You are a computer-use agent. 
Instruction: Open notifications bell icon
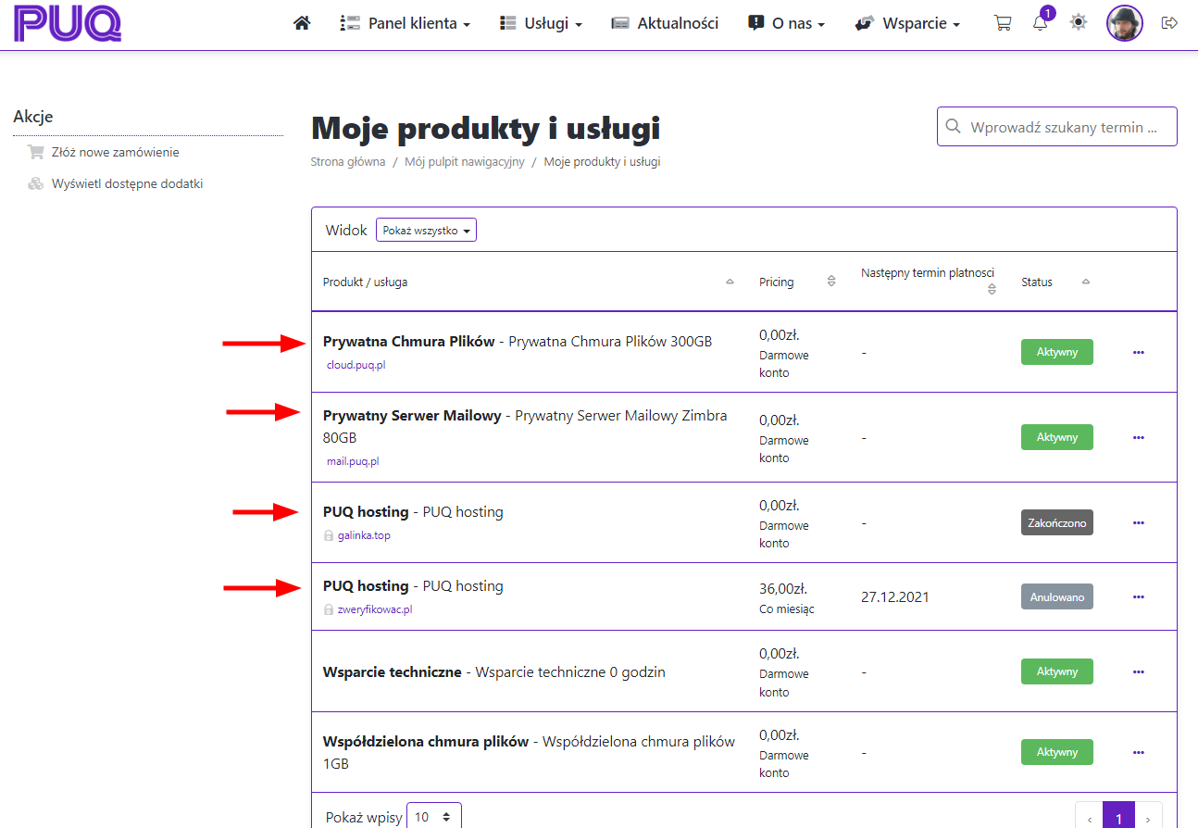point(1041,23)
